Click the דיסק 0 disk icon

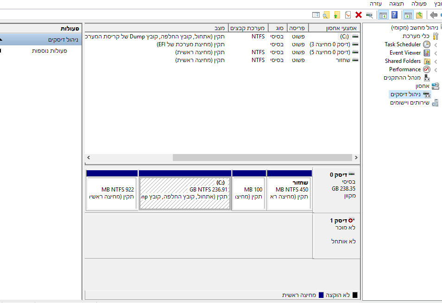(x=352, y=174)
